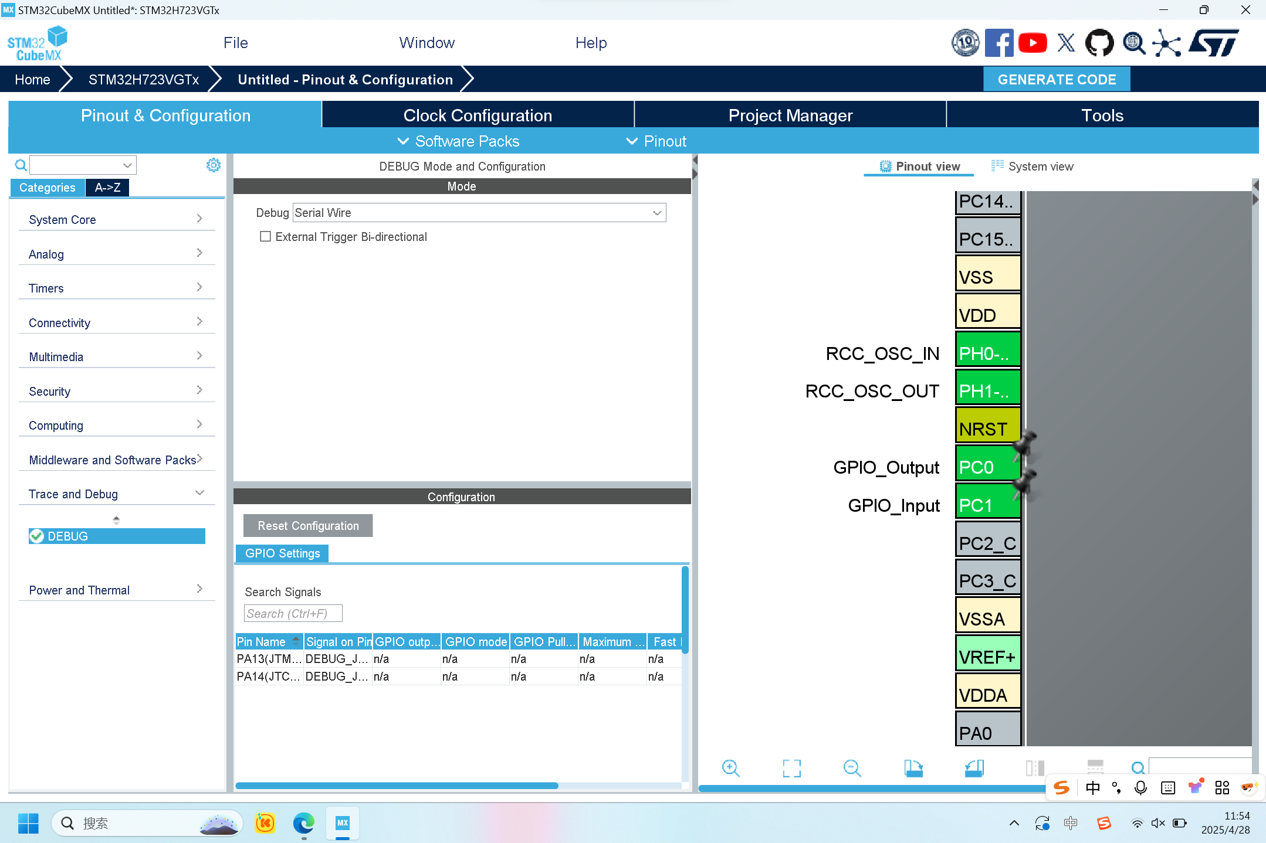The image size is (1266, 843).
Task: Click the rotate pinout clockwise icon
Action: point(913,768)
